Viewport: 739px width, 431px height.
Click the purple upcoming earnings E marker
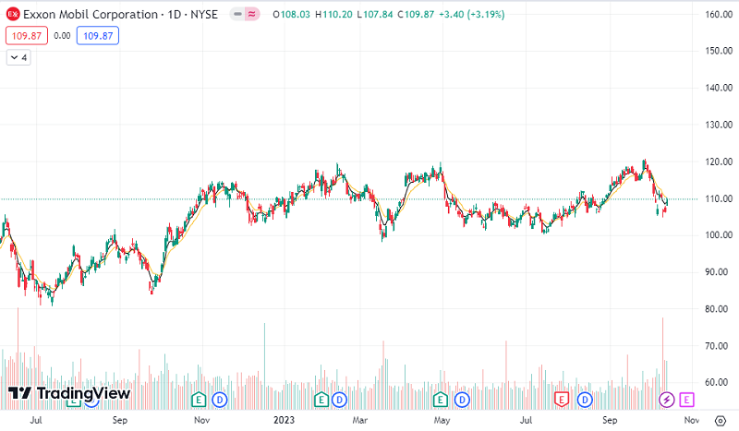[x=686, y=399]
